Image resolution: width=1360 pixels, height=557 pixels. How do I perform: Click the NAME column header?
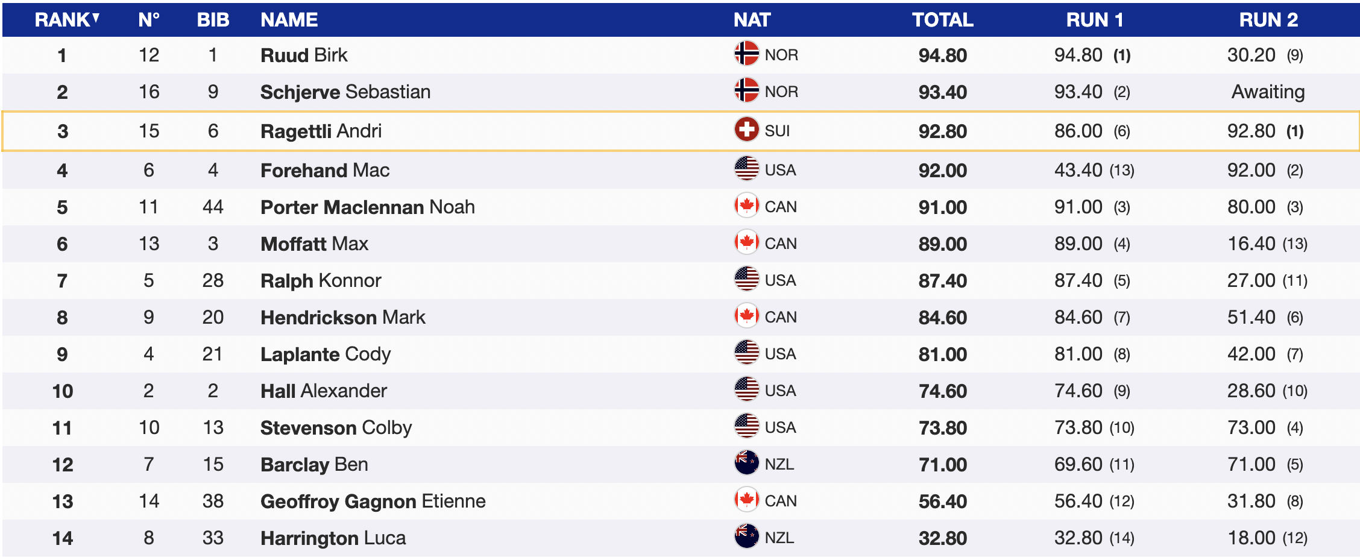pyautogui.click(x=289, y=20)
